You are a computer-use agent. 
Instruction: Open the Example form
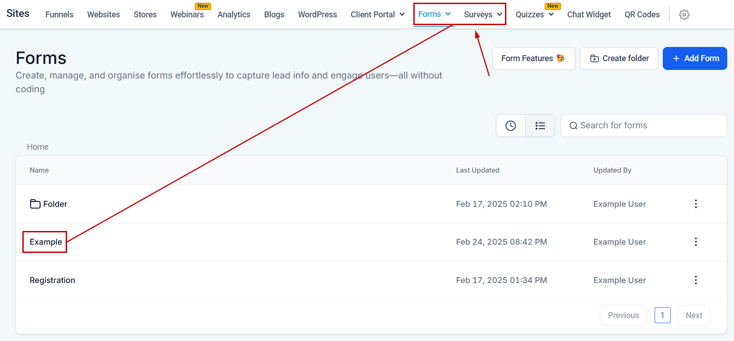tap(46, 242)
